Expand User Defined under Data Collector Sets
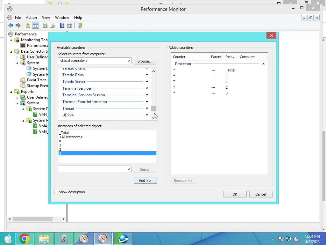The width and height of the screenshot is (326, 245). [x=17, y=57]
